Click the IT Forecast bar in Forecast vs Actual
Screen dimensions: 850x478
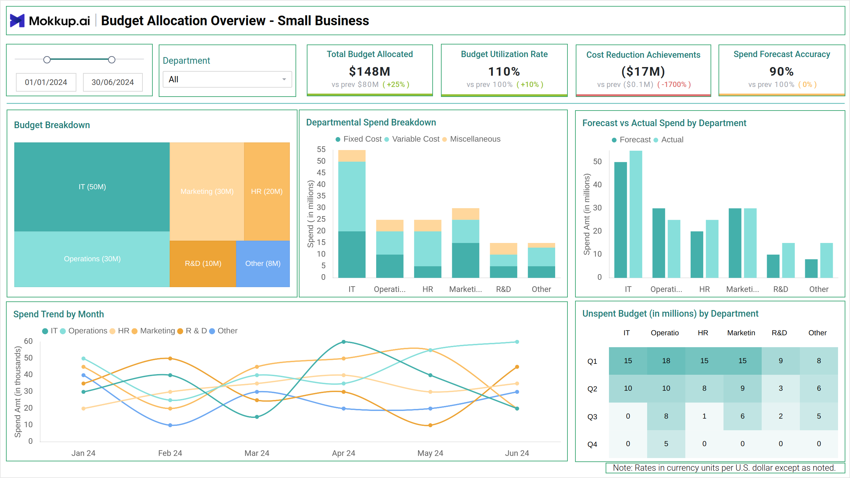621,220
